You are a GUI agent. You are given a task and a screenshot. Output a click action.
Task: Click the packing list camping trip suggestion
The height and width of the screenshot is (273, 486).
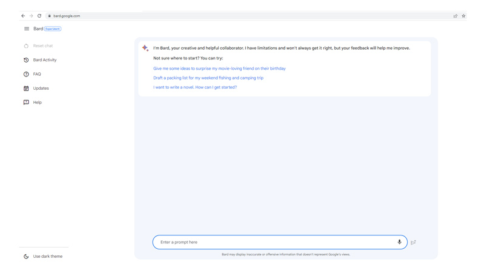click(x=208, y=78)
